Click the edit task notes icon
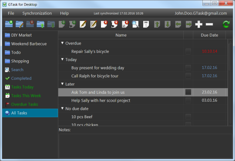The image size is (235, 161). [94, 24]
